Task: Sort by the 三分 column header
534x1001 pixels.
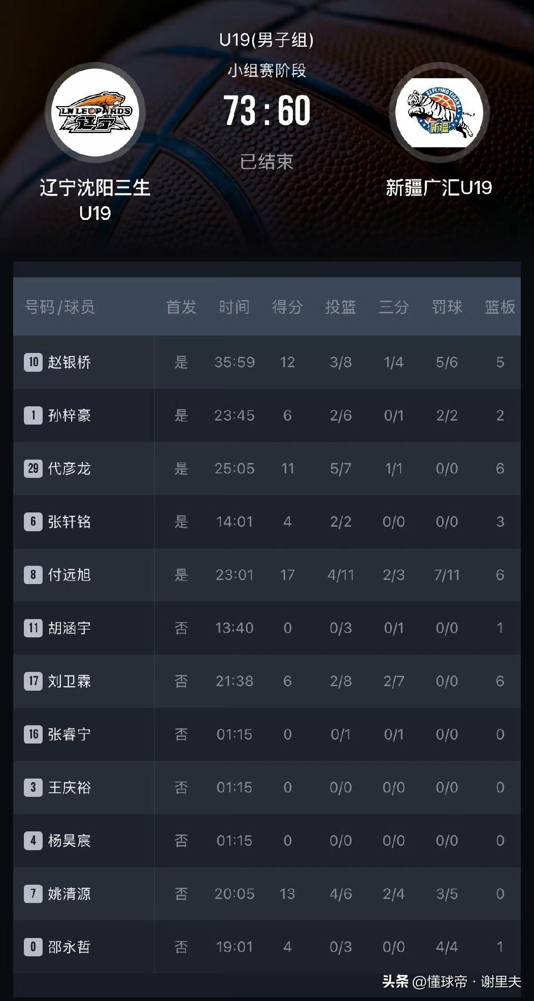Action: coord(393,307)
